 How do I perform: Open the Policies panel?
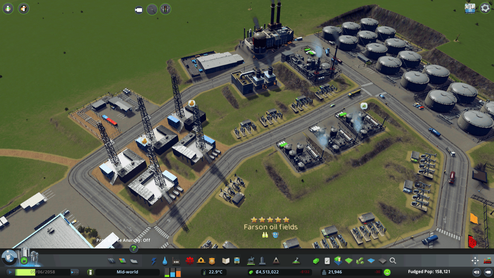click(x=327, y=261)
